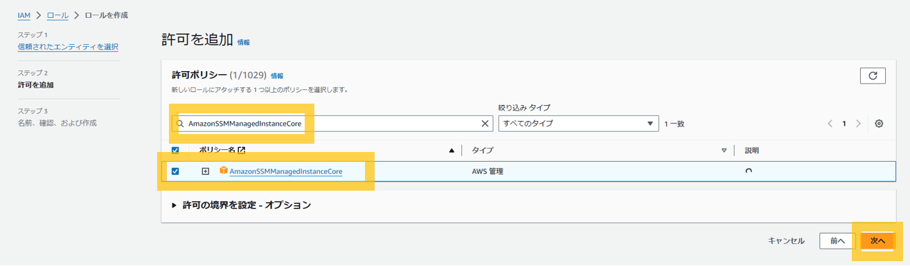Click the キャンセル button
Viewport: 910px width, 266px height.
click(x=786, y=240)
